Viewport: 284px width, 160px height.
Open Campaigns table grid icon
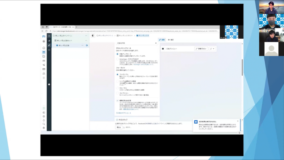(x=44, y=52)
